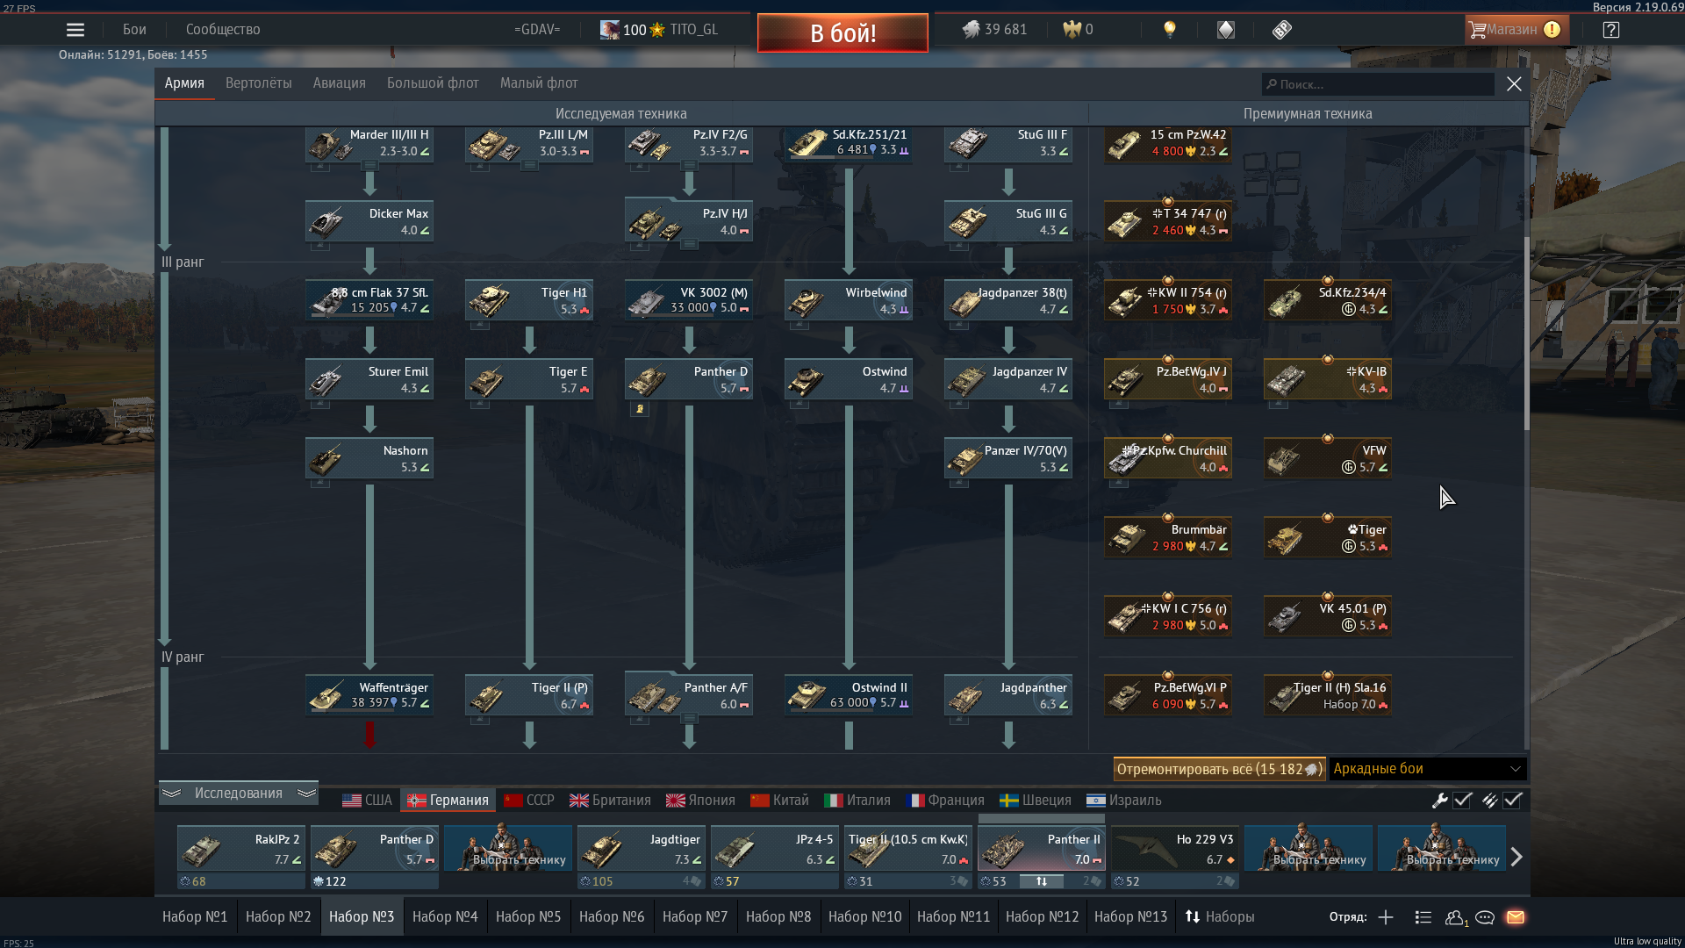1685x948 pixels.
Task: Open the help question mark icon
Action: (1610, 30)
